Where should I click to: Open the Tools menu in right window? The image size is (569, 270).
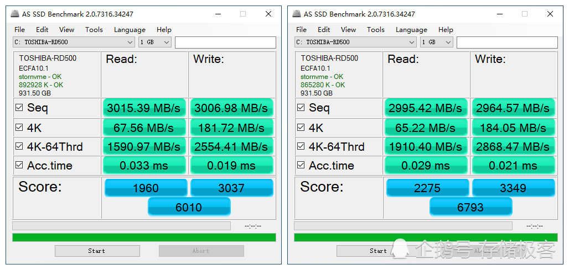375,30
